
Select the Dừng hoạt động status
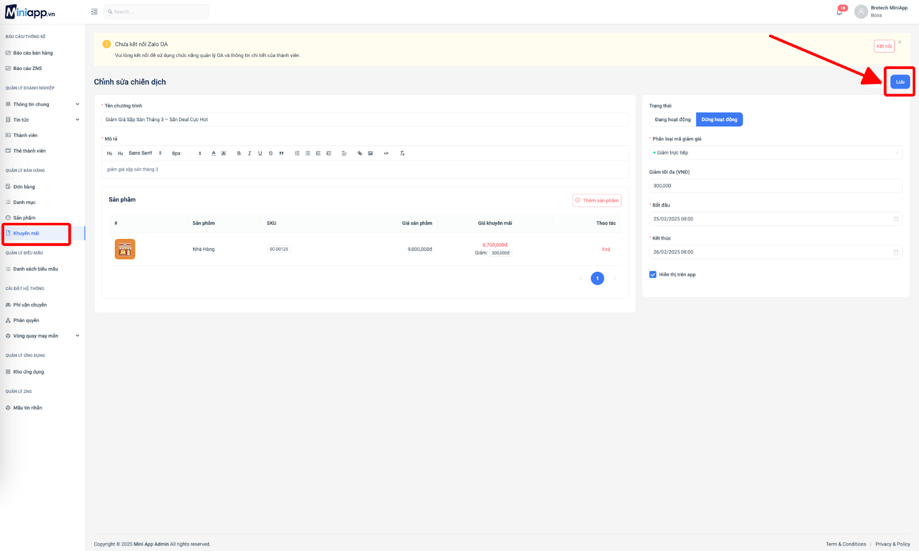point(719,120)
